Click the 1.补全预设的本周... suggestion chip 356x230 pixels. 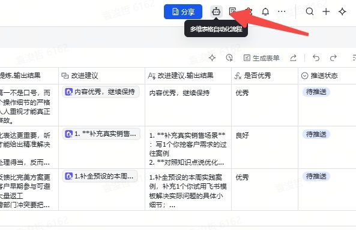pos(100,176)
